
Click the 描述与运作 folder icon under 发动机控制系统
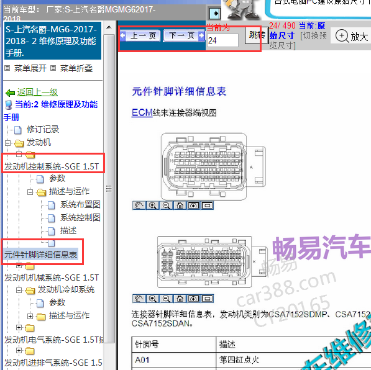(x=42, y=192)
